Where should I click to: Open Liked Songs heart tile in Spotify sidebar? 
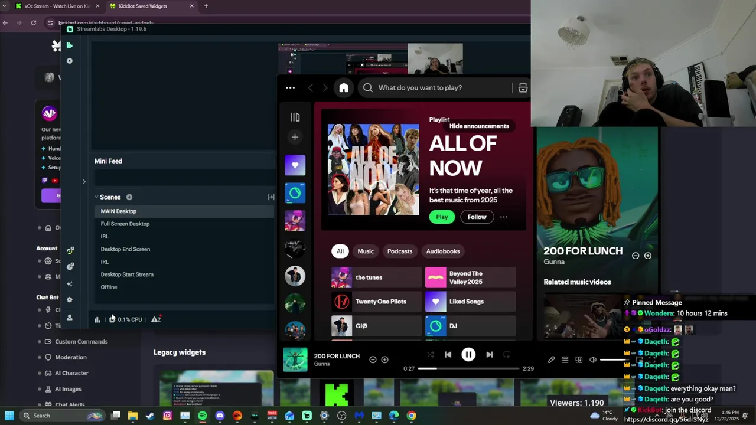(295, 165)
